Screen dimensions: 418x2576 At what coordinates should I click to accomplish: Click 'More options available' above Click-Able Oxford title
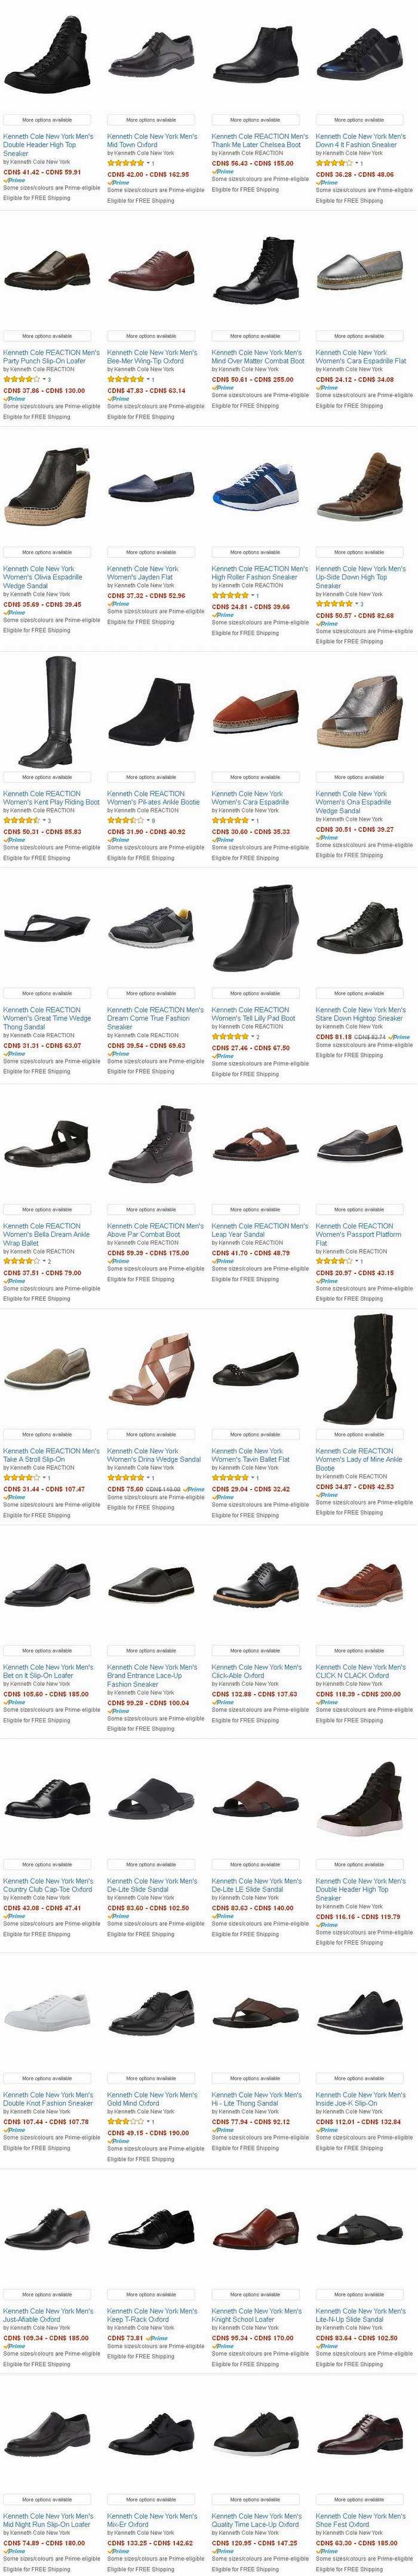coord(256,1650)
